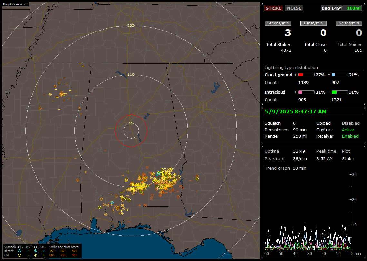Click the Upload status Disabled
Screen dimensions: 367x261
pyautogui.click(x=351, y=123)
